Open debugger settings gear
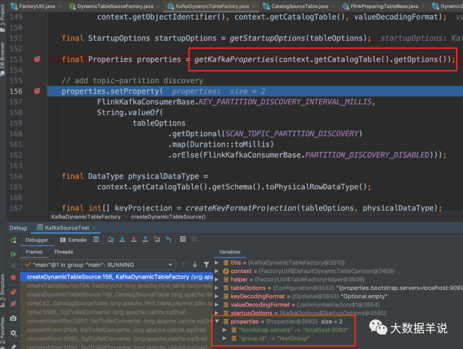This screenshot has height=349, width=463. (13, 333)
